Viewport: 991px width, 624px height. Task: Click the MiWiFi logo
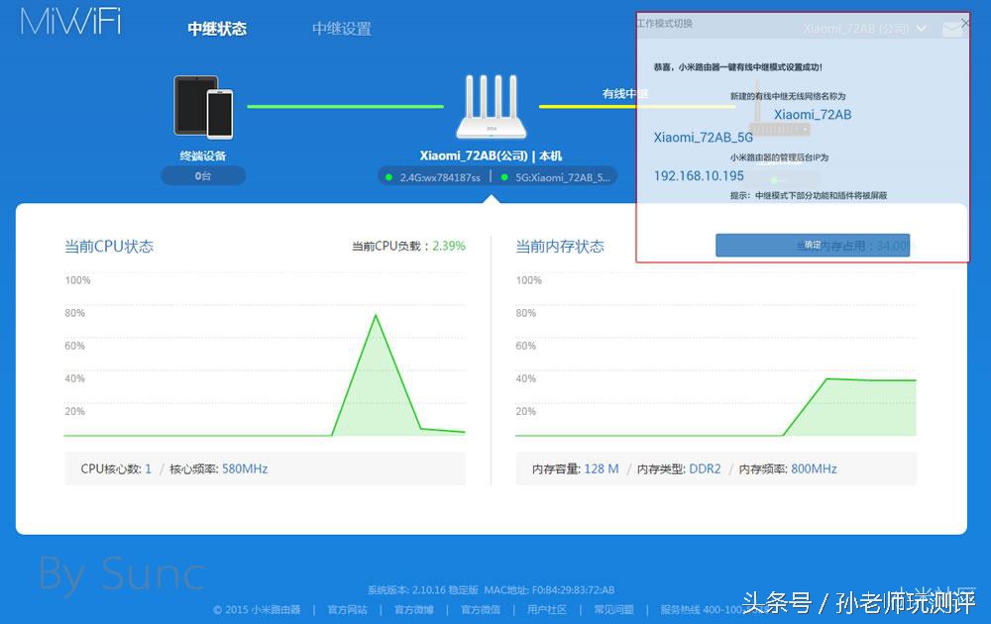69,22
